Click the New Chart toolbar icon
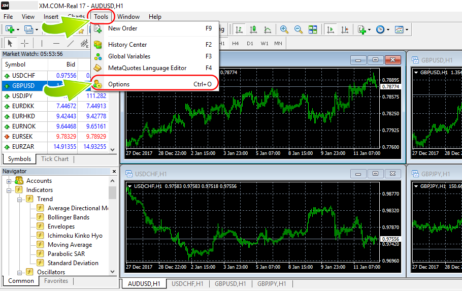Screen dimensions: 462x291 point(10,29)
